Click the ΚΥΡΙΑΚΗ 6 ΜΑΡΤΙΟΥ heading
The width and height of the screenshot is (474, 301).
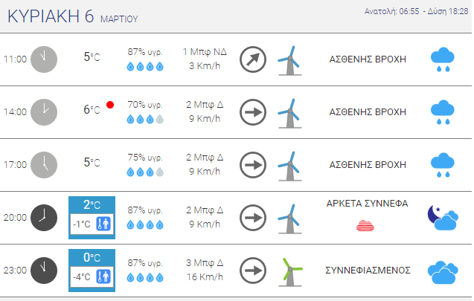click(x=73, y=17)
